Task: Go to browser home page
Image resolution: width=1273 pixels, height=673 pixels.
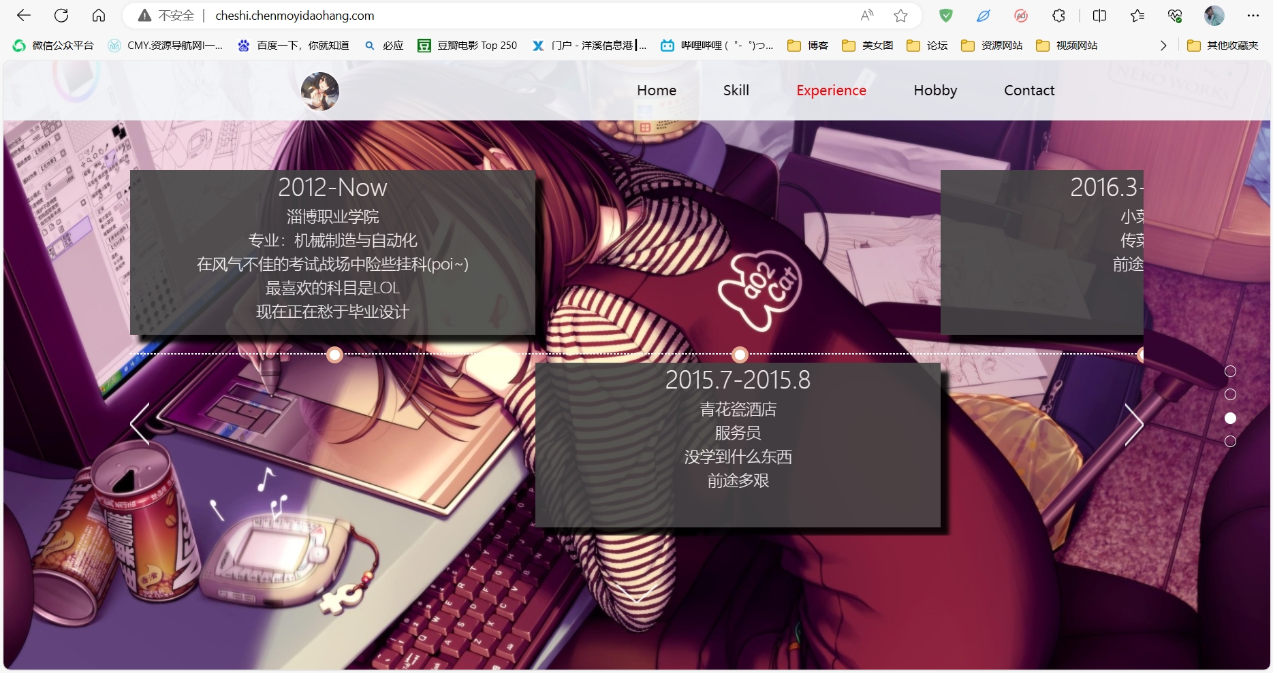Action: 99,16
